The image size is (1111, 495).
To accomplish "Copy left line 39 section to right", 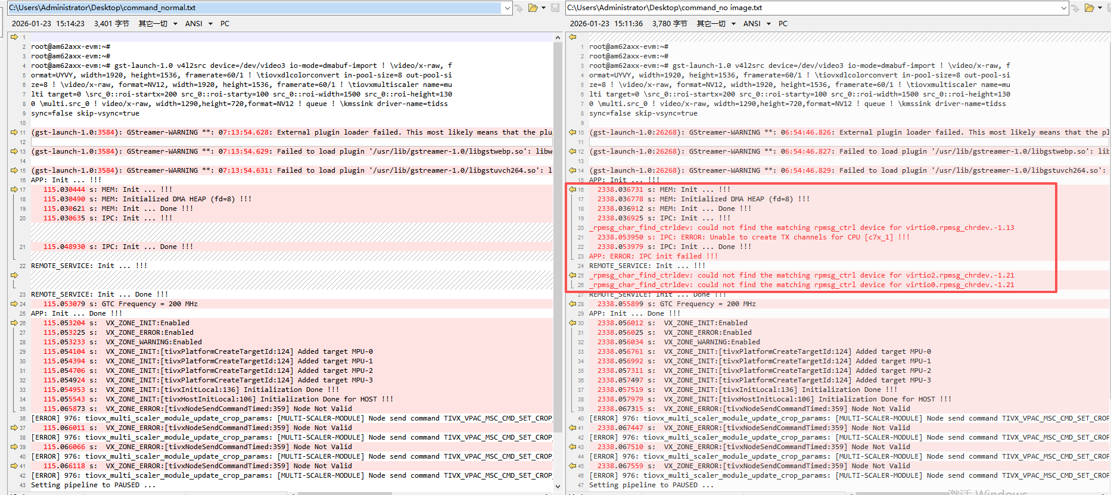I will pos(14,447).
